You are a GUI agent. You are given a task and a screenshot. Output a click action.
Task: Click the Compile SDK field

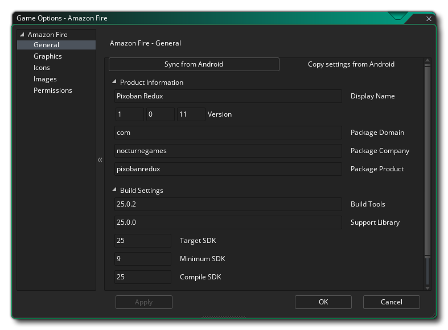click(x=142, y=277)
